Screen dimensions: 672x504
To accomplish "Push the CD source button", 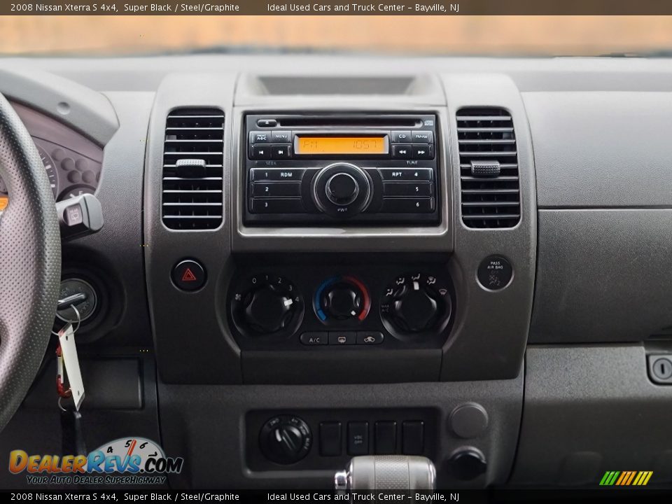I will click(402, 136).
